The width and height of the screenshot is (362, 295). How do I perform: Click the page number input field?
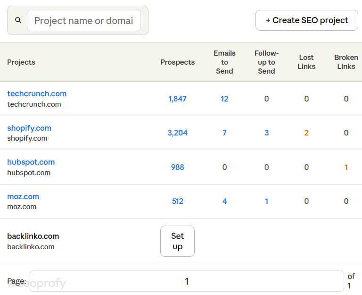pyautogui.click(x=187, y=281)
